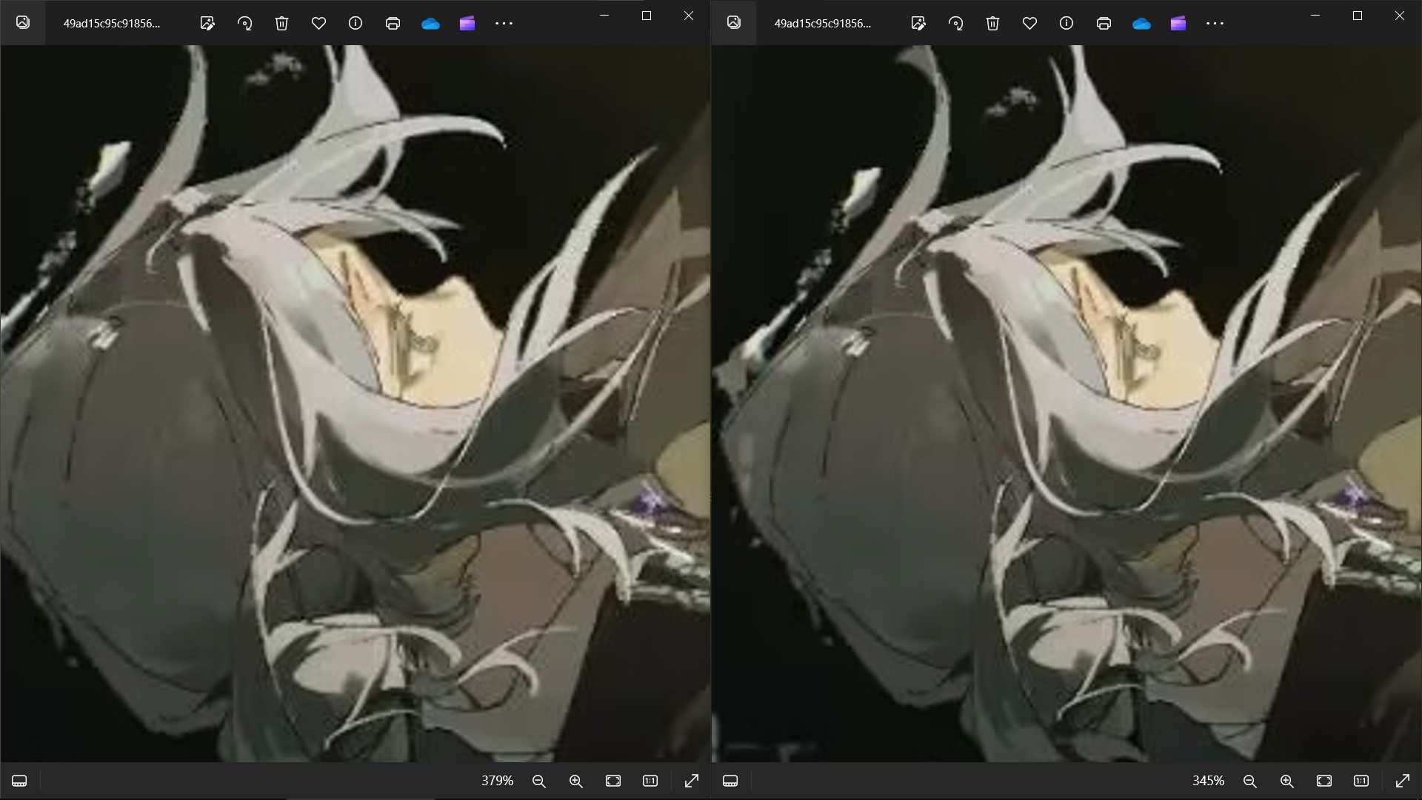
Task: Click the anime image in left window
Action: [x=355, y=404]
